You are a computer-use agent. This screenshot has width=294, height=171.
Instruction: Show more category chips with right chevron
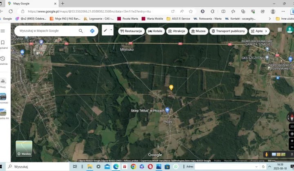266,31
